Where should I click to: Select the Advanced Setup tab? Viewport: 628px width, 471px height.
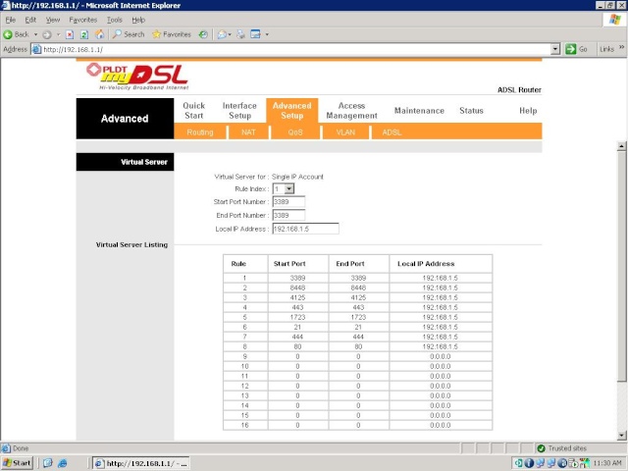292,111
